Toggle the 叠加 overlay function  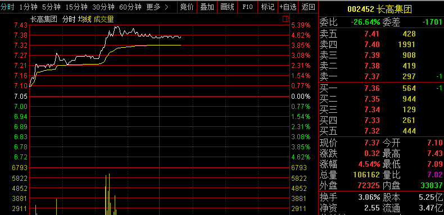point(207,7)
